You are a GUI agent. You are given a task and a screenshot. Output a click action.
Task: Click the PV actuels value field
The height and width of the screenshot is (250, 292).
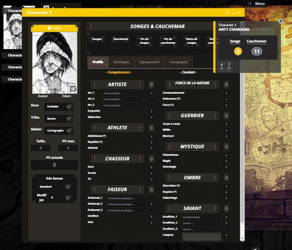tap(54, 165)
